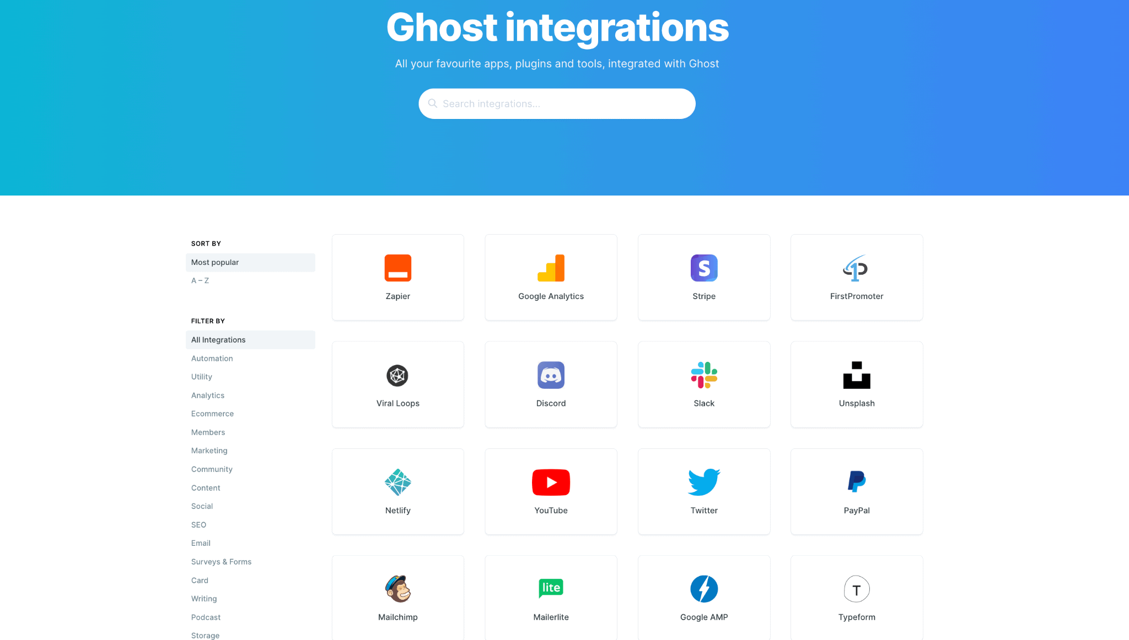Select the A-Z sort option

pos(199,280)
